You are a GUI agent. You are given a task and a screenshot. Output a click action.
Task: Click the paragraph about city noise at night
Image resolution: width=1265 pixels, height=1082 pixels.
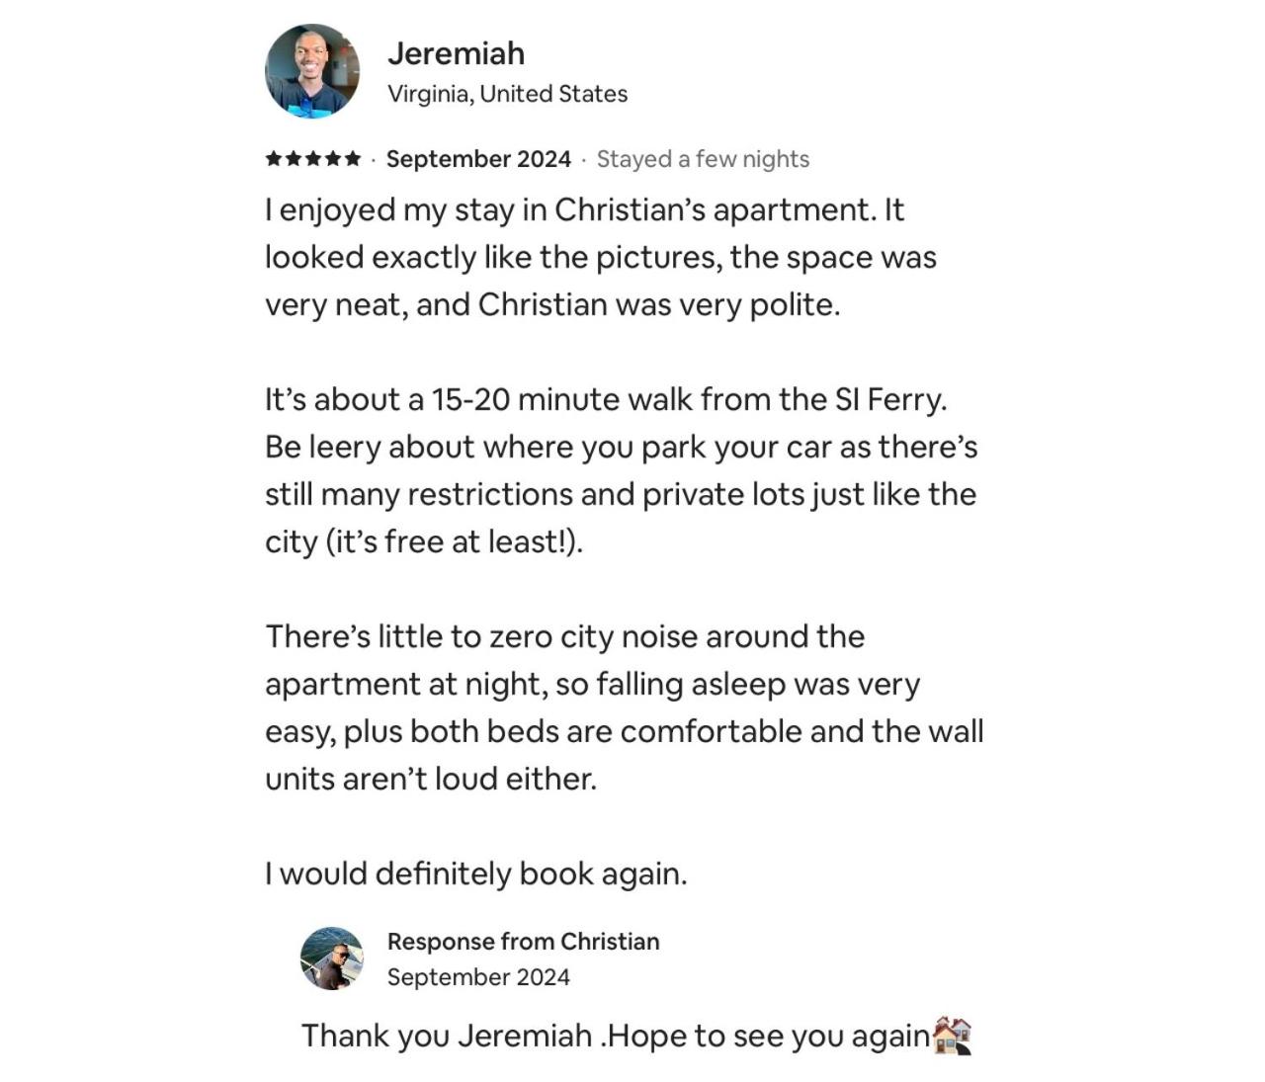(625, 707)
